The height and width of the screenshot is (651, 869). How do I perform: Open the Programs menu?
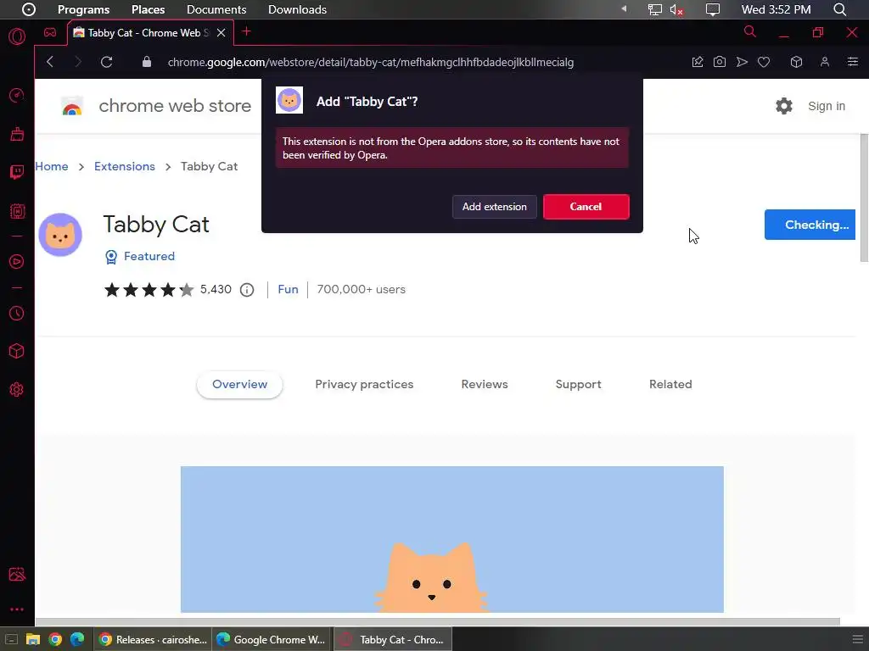(x=83, y=9)
